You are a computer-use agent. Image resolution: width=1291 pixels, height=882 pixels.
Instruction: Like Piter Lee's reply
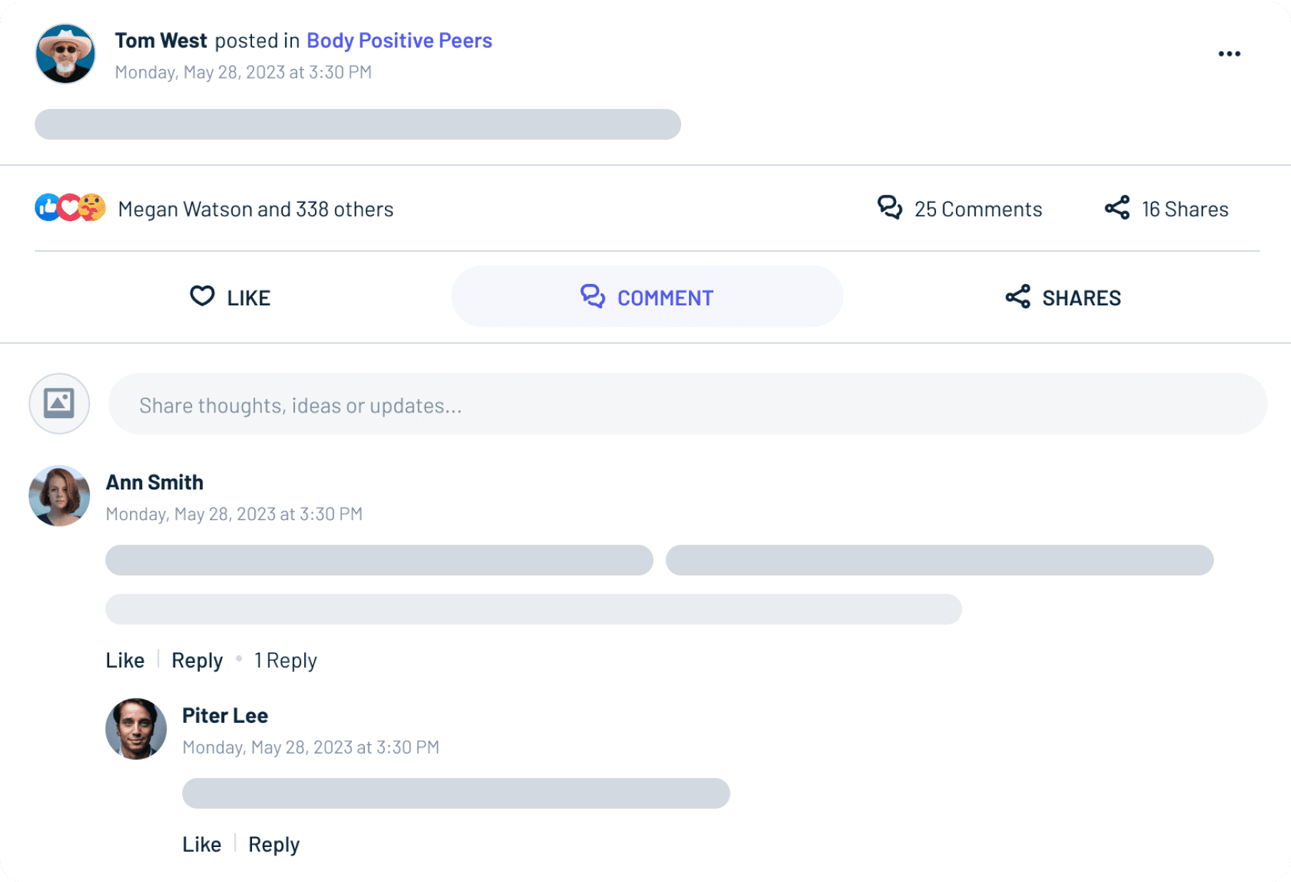201,844
